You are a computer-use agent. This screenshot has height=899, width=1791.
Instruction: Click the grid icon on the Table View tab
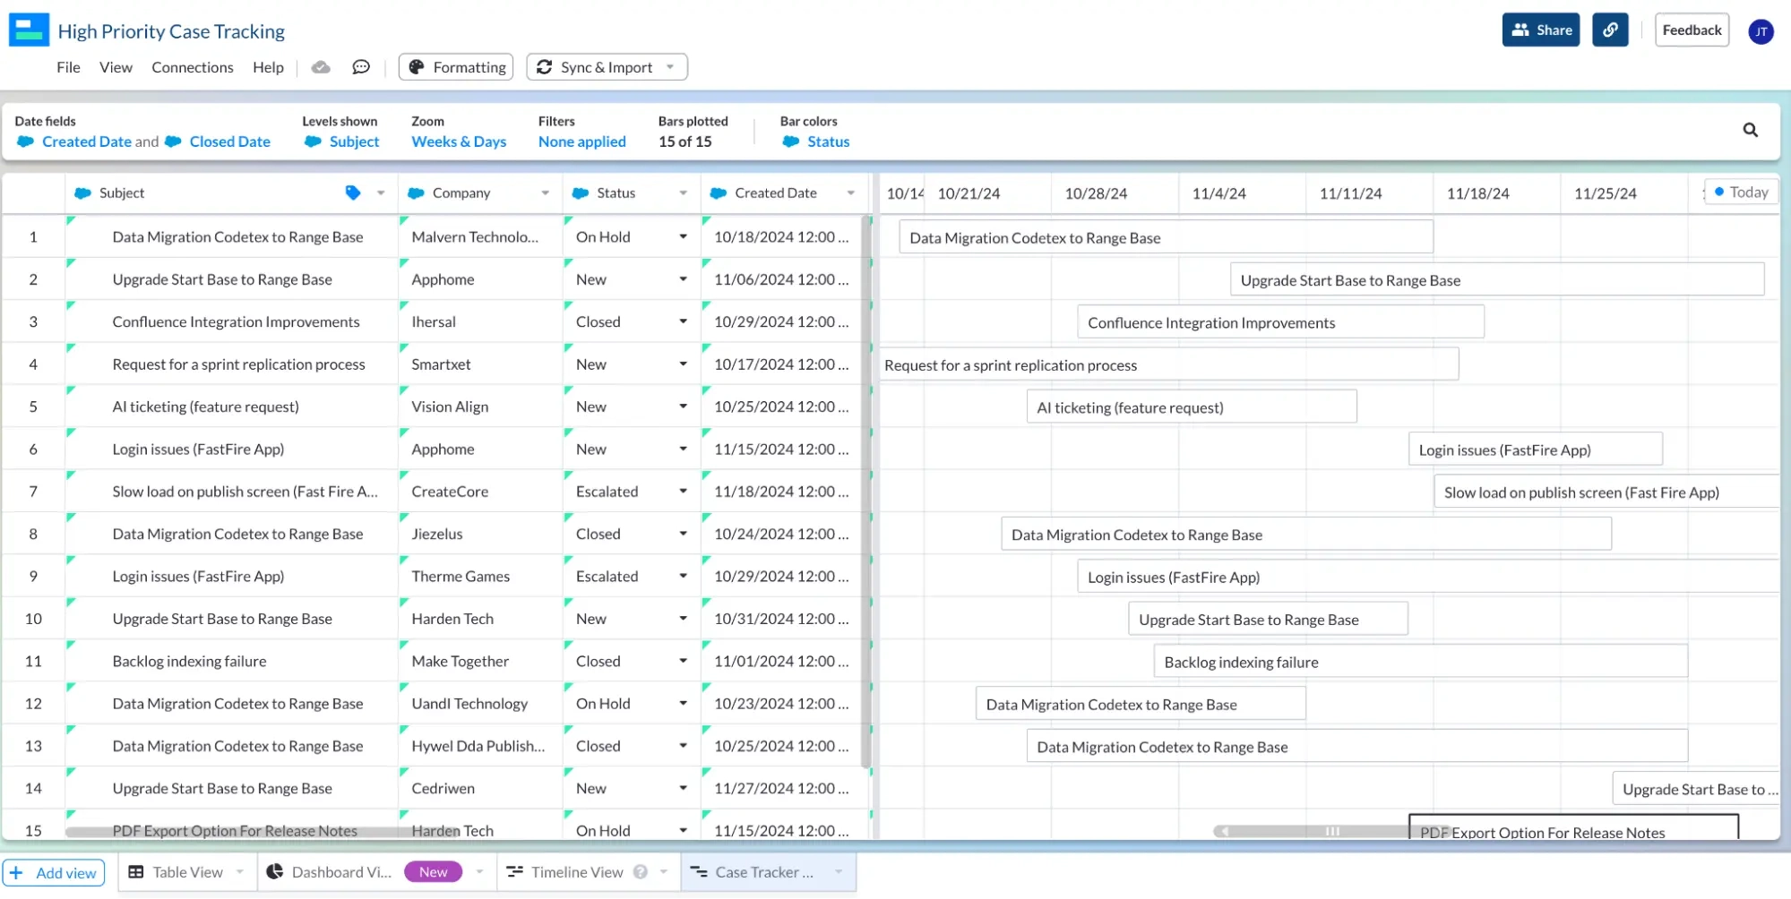point(136,871)
